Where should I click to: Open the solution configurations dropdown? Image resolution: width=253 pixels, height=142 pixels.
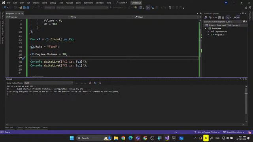coord(50,7)
